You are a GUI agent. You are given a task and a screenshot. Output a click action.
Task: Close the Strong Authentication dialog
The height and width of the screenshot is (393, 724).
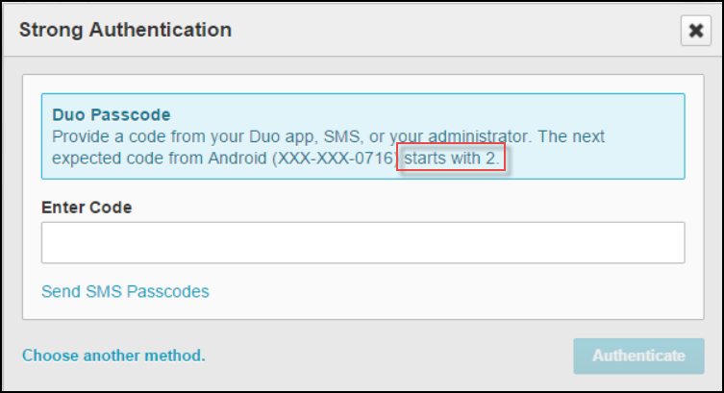click(x=694, y=31)
